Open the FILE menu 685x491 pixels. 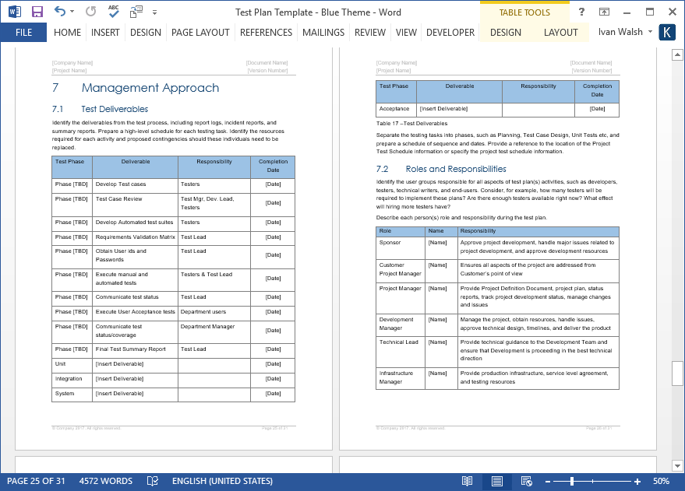pyautogui.click(x=23, y=33)
